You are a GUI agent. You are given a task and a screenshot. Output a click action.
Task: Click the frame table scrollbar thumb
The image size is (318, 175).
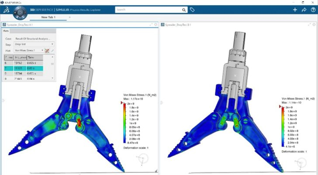coord(52,64)
